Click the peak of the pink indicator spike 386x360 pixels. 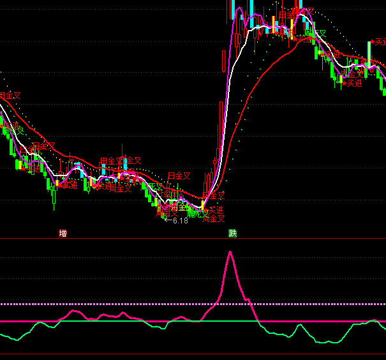[x=230, y=252]
